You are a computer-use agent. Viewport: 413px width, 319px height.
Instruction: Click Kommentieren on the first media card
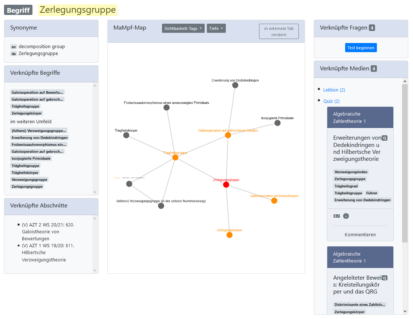(x=360, y=234)
